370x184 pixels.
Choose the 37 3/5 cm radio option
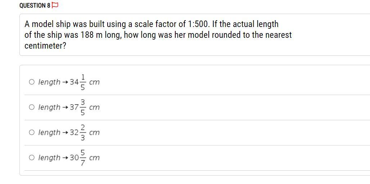[x=32, y=107]
